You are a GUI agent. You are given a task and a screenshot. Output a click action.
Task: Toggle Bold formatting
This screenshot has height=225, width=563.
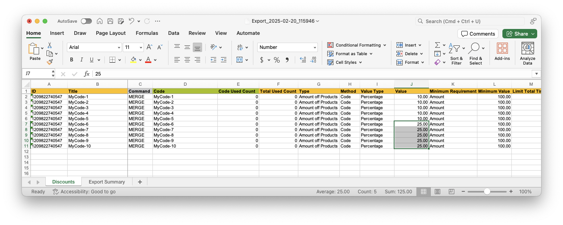coord(72,60)
